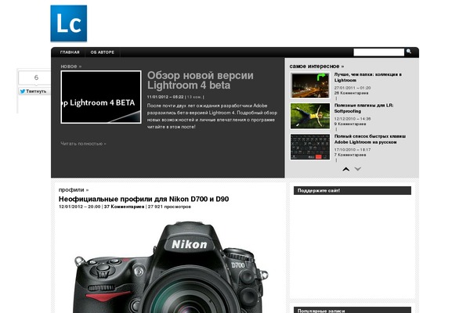Open the Softproofing article thumbnail
470x313 pixels.
coord(310,117)
